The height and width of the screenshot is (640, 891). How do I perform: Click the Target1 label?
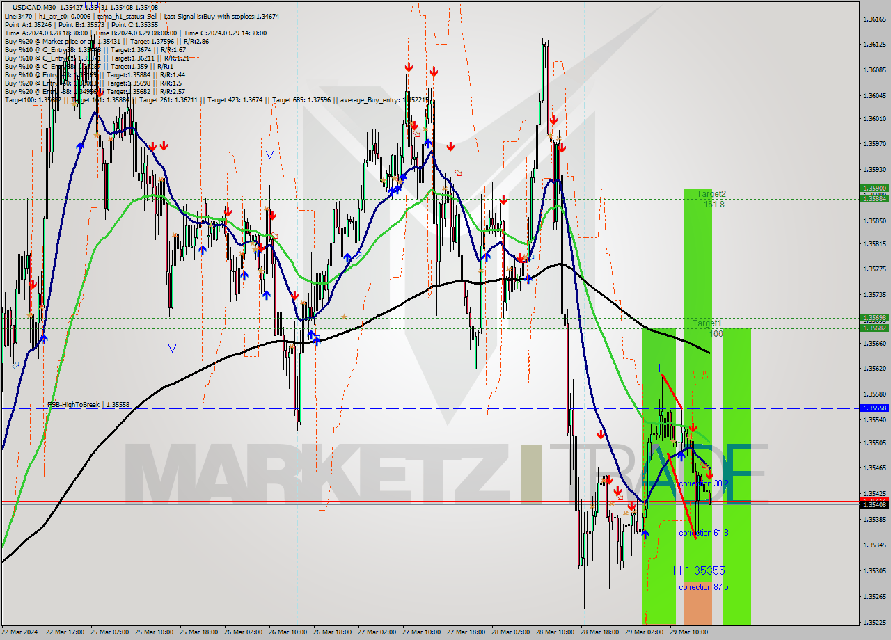(707, 323)
